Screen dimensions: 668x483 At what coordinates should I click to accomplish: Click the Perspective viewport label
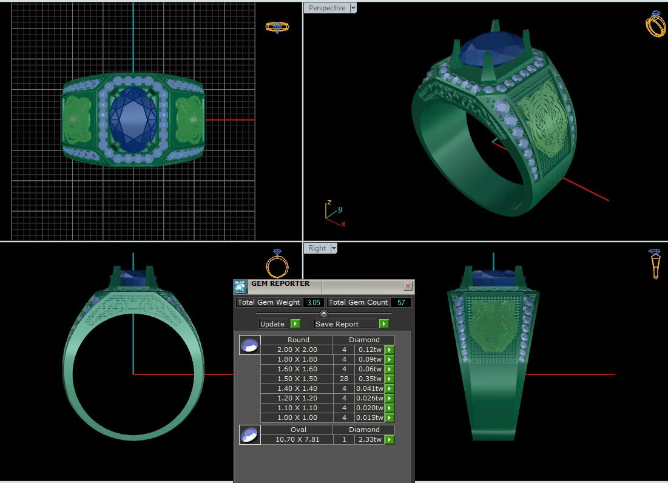(326, 8)
